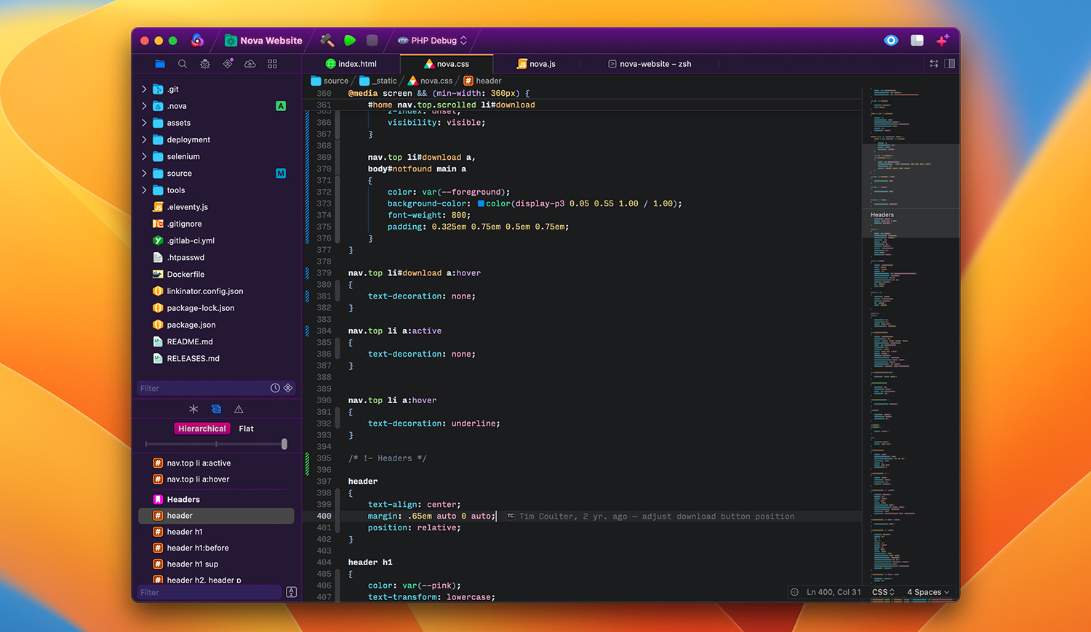Switch symbols to Flat view
The width and height of the screenshot is (1091, 632).
(x=247, y=429)
